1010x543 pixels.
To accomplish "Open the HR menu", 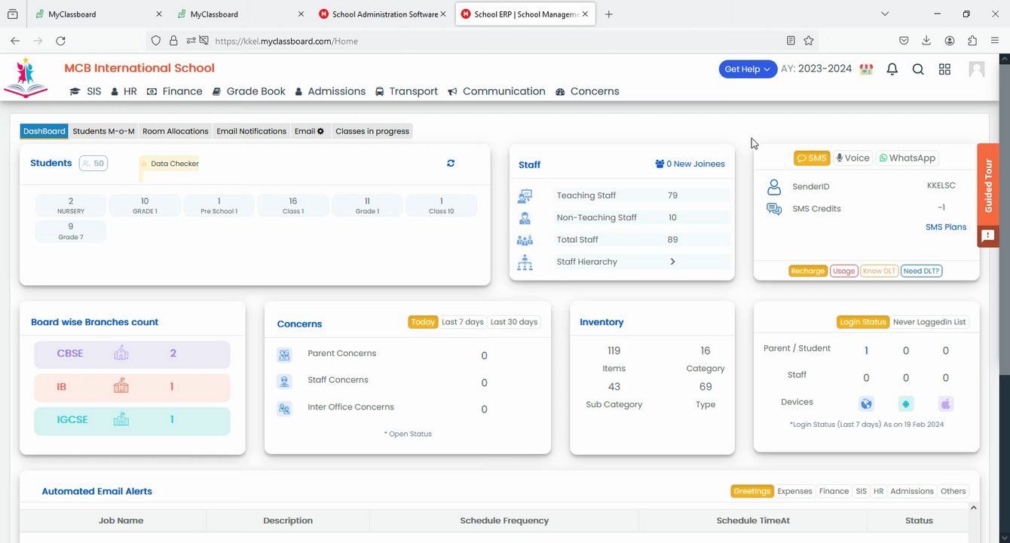I will [124, 91].
